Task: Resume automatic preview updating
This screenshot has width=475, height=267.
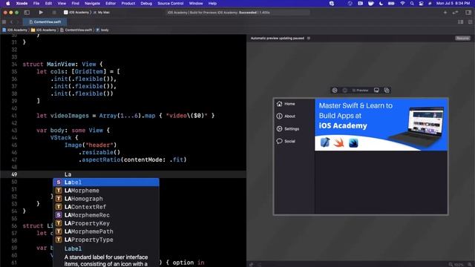Action: (x=462, y=38)
